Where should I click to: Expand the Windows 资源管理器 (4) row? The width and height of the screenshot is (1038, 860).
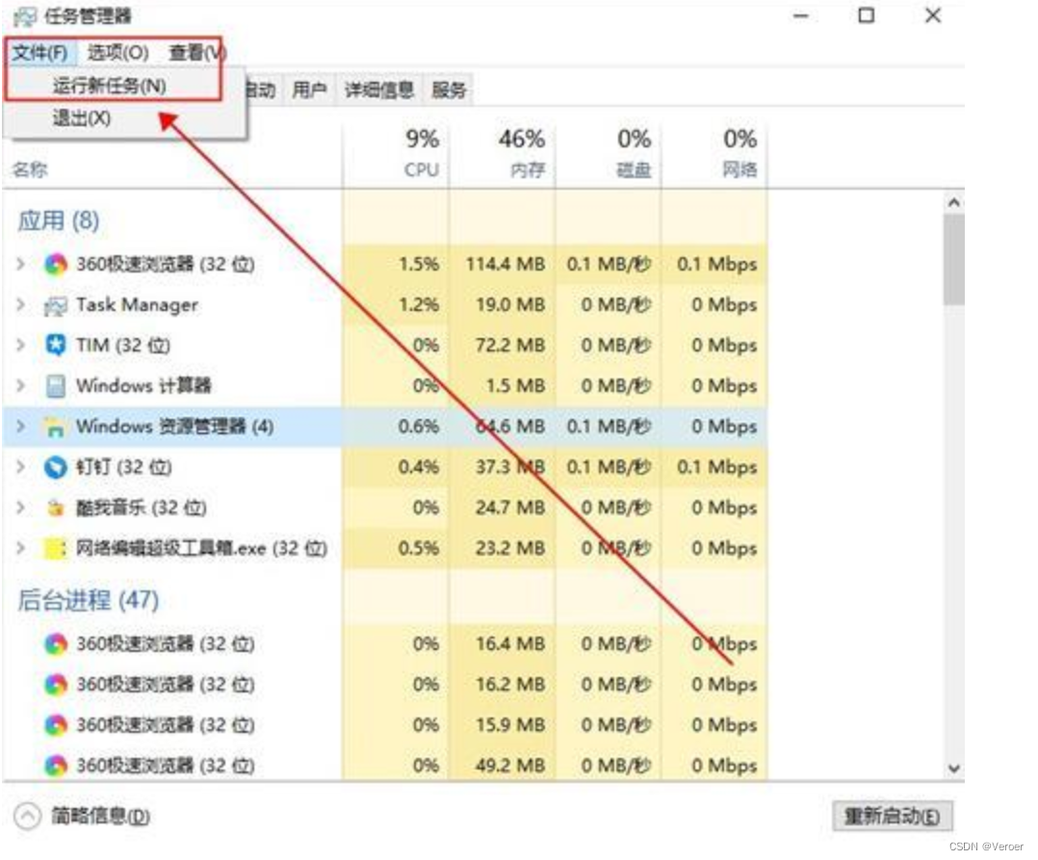click(20, 427)
